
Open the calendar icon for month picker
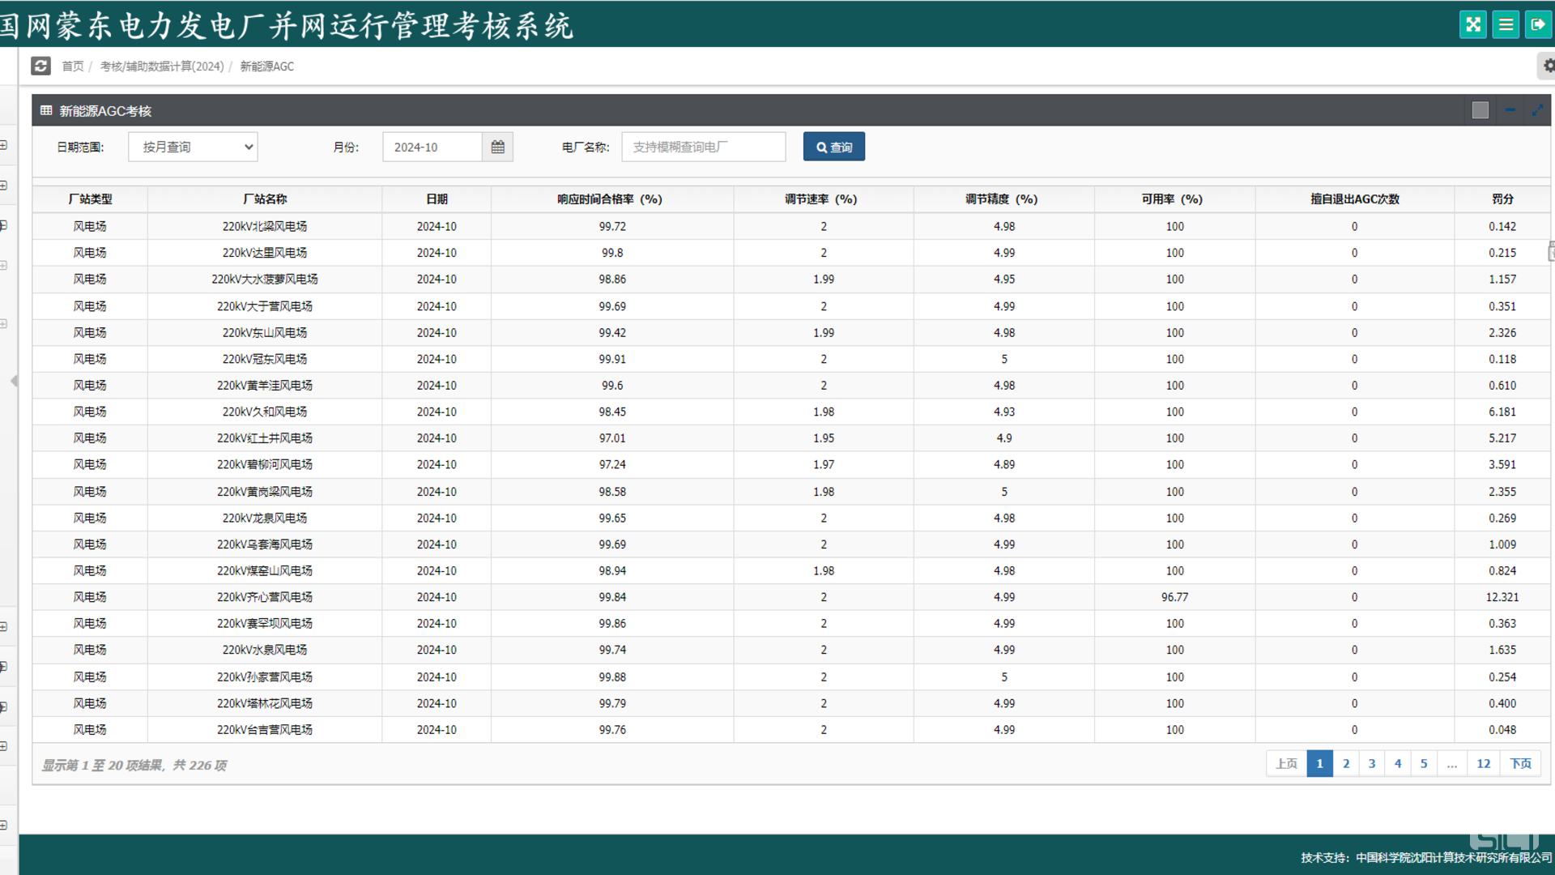click(x=497, y=147)
